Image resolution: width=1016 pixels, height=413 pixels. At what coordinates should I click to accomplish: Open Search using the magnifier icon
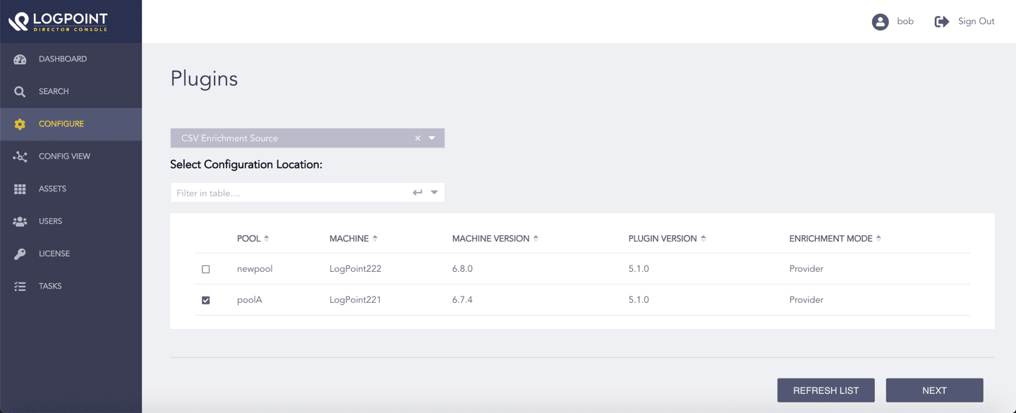[20, 90]
